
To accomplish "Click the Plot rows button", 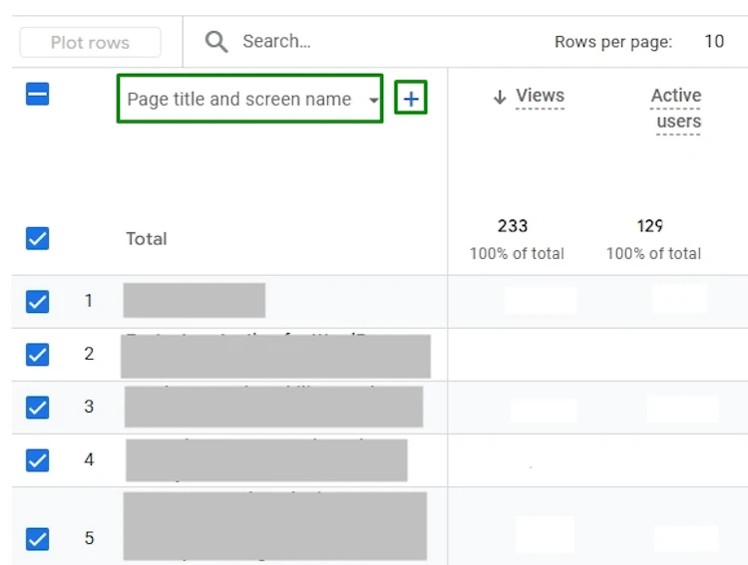I will [90, 43].
